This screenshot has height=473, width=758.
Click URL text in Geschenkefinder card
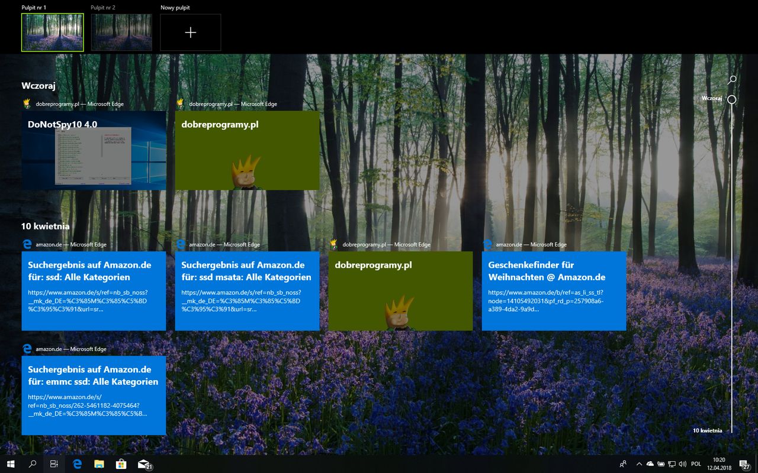coord(546,300)
